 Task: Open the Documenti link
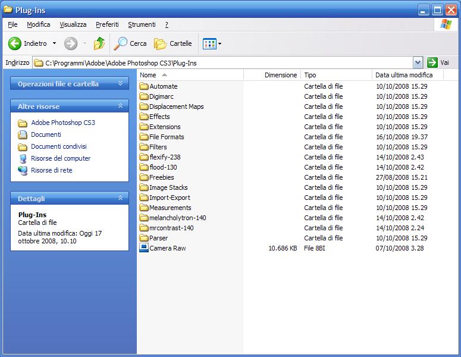click(46, 134)
